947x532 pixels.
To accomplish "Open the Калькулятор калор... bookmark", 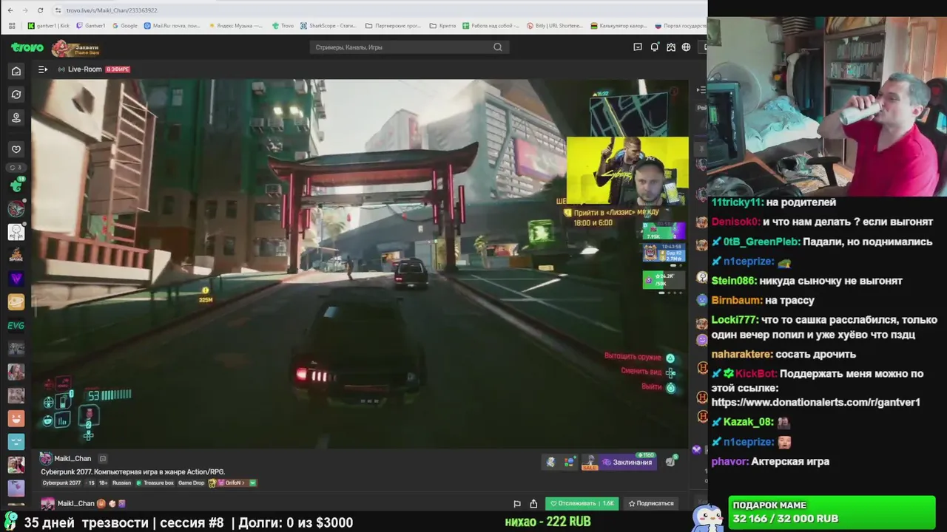I will click(x=619, y=26).
